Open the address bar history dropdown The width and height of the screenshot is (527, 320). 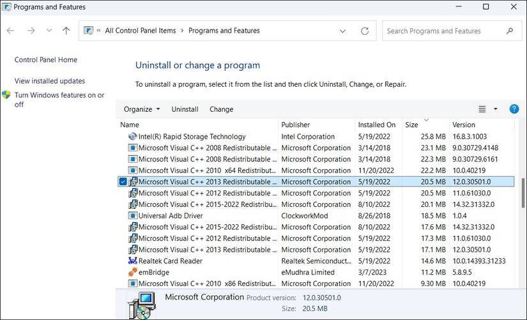pos(343,31)
